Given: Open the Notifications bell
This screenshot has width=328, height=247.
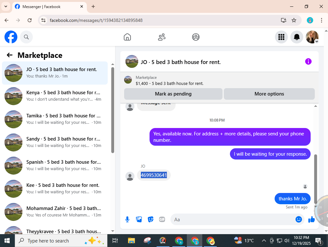Looking at the screenshot, I should pyautogui.click(x=297, y=37).
